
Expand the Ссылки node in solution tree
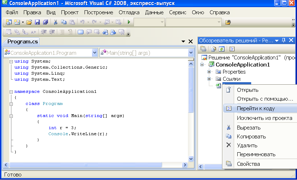(x=209, y=79)
